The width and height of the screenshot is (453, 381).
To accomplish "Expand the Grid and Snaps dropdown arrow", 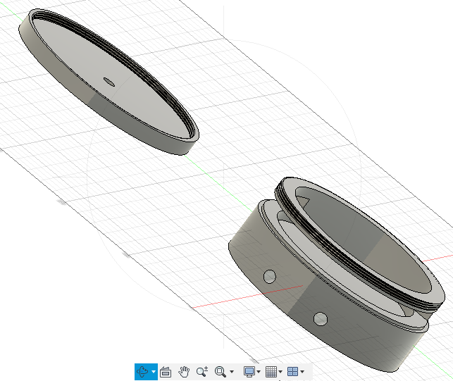I will [280, 372].
